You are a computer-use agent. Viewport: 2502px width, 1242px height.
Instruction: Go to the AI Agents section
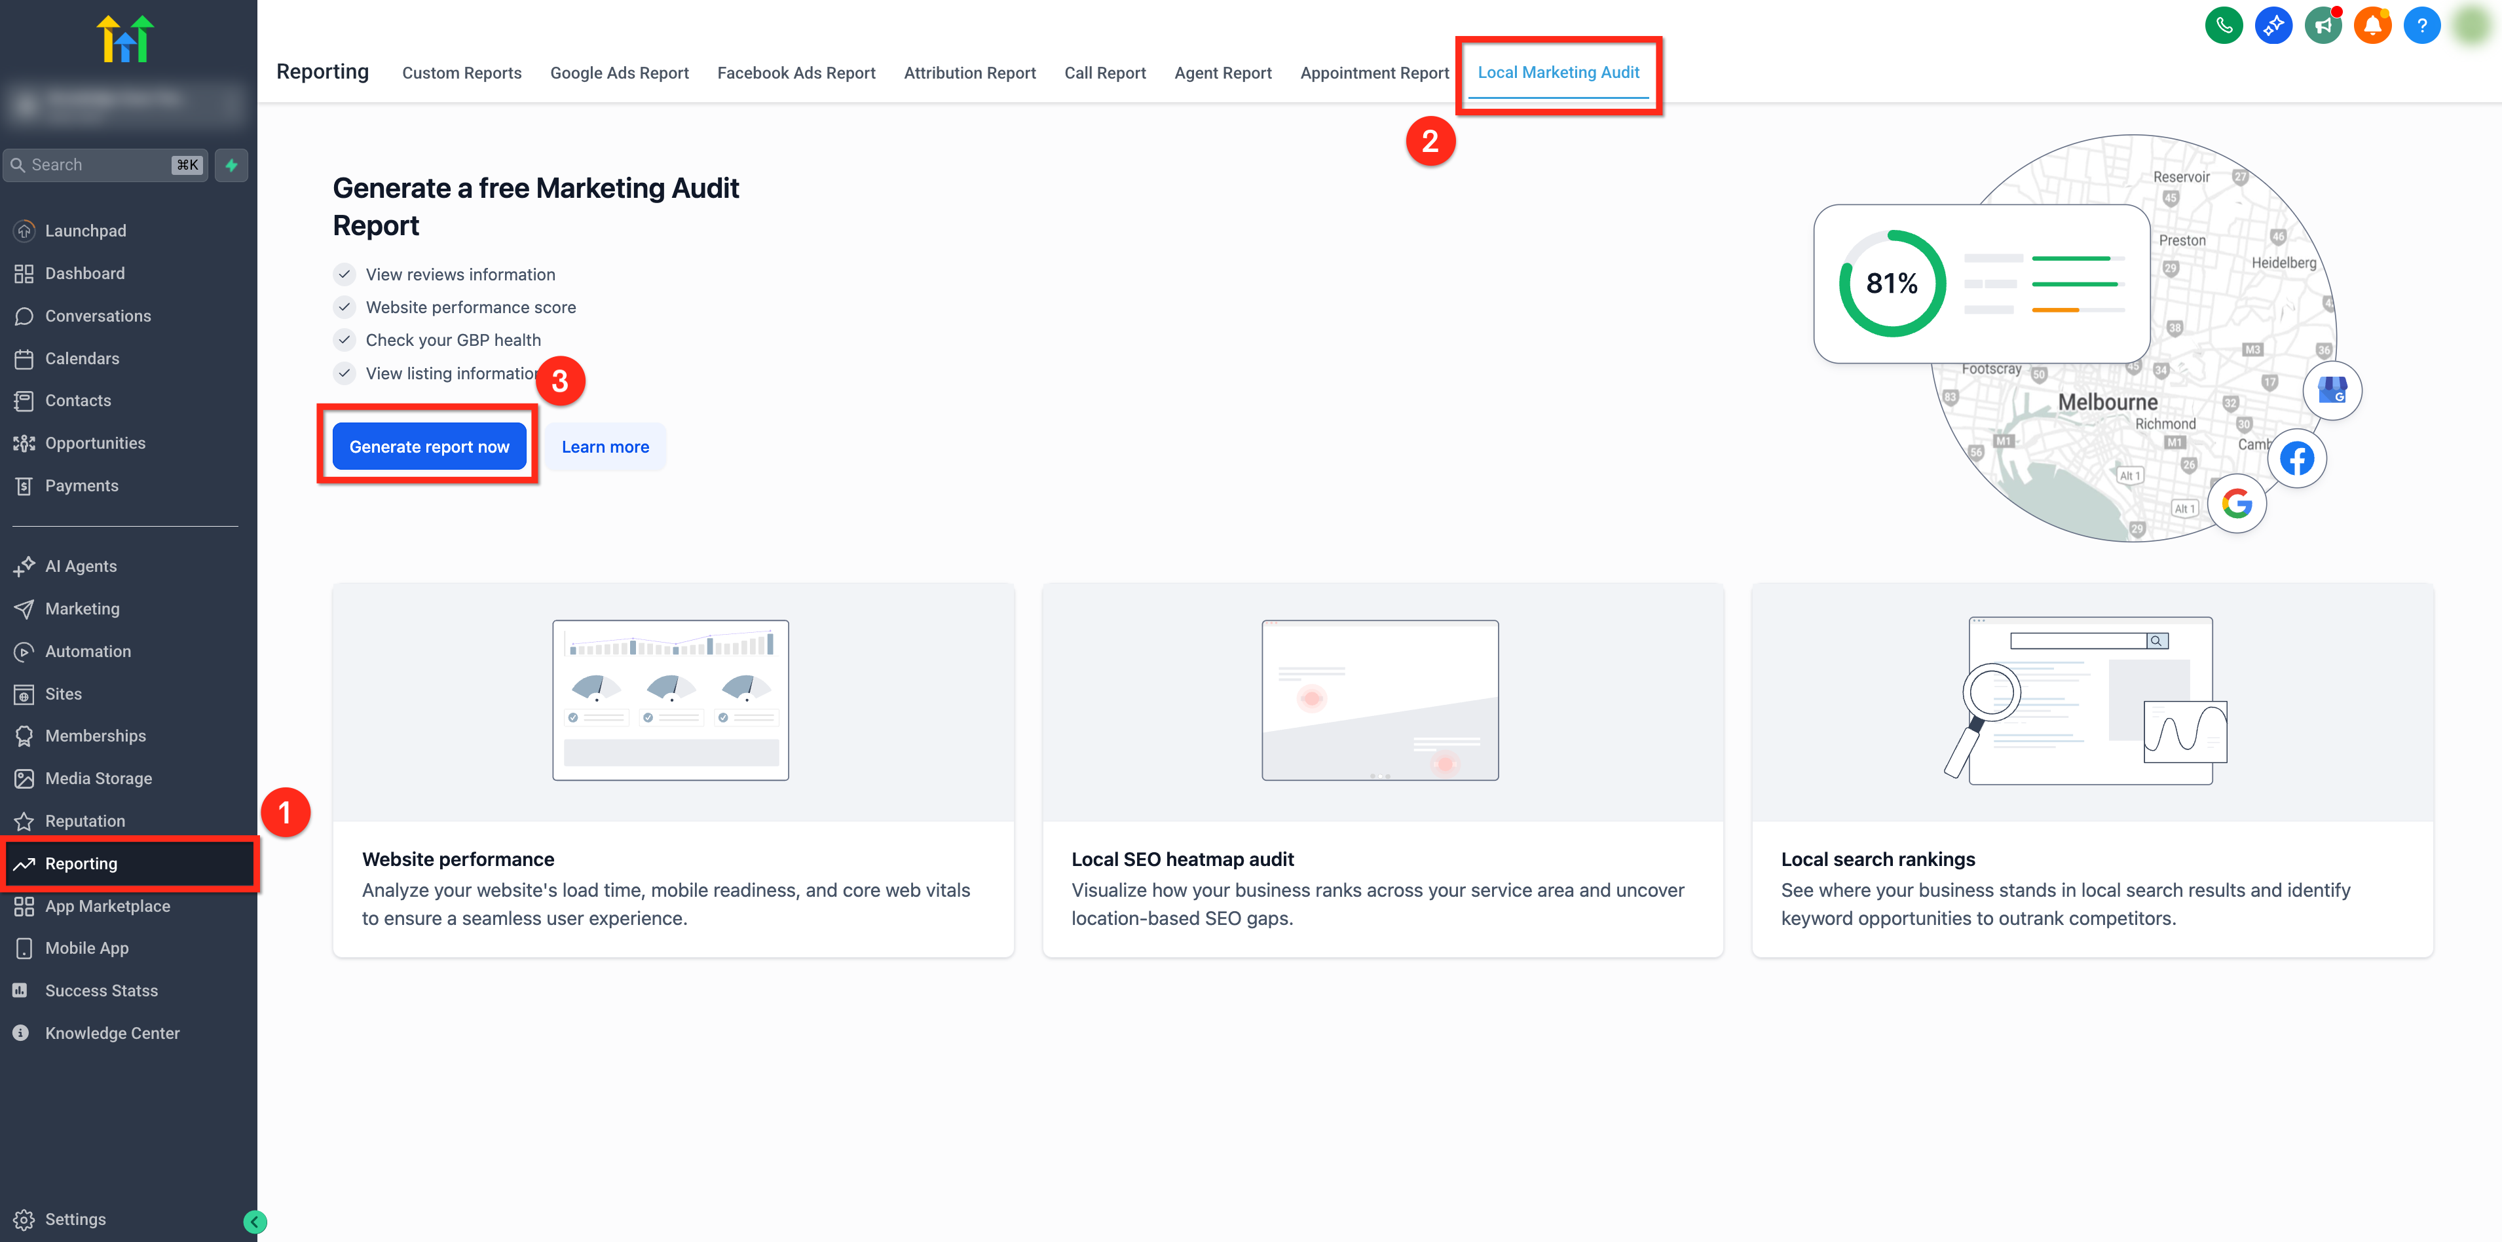click(81, 566)
